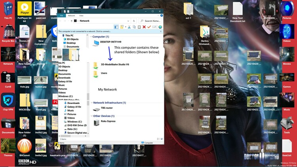Click the Cut scissors icon in toolbar
Screen dimensions: 297x167
tap(129, 27)
